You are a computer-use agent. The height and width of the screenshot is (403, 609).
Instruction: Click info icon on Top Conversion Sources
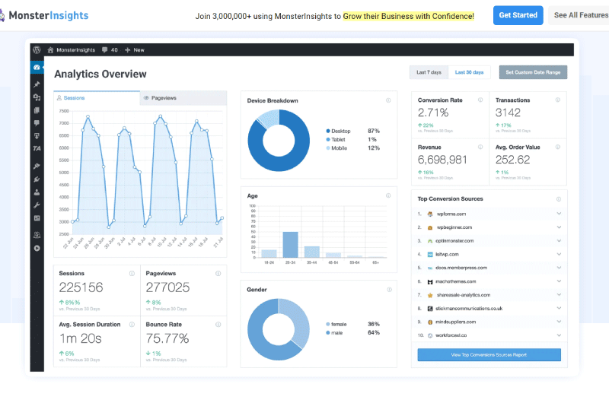point(559,199)
